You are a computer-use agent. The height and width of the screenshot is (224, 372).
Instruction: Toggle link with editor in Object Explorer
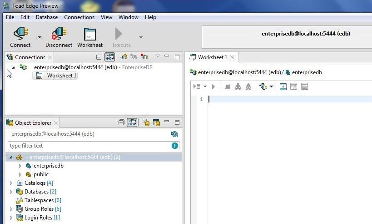[x=132, y=122]
